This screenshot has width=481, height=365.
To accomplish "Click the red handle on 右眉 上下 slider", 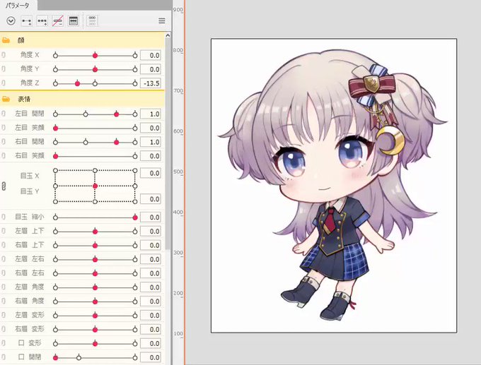I will click(x=95, y=245).
